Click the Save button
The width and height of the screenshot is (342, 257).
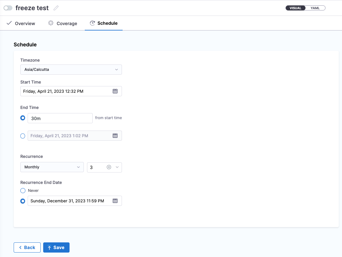56,247
